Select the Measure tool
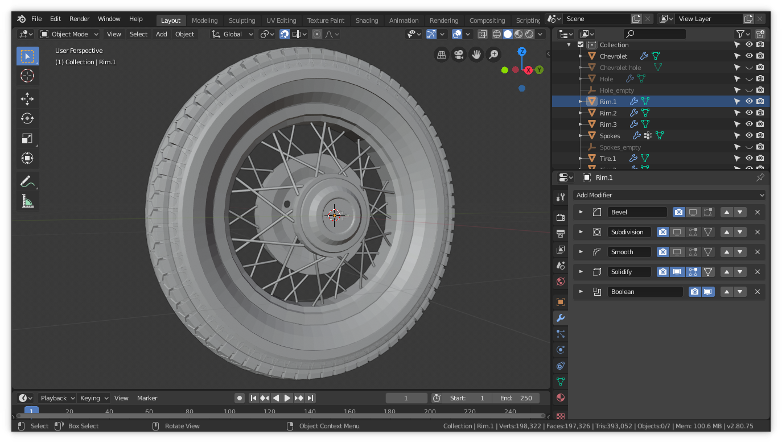This screenshot has width=782, height=443. pyautogui.click(x=27, y=201)
